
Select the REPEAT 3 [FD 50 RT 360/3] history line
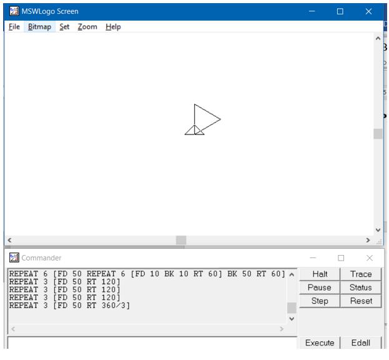70,306
